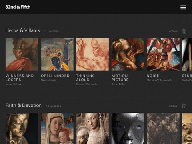Open the partially visible STUB episode thumbnail
Viewport: 192px width, 144px height.
187,54
